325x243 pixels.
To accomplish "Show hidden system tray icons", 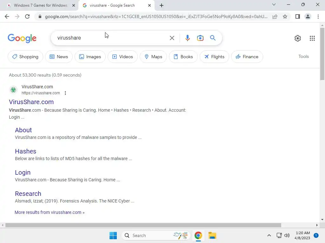I will click(269, 235).
